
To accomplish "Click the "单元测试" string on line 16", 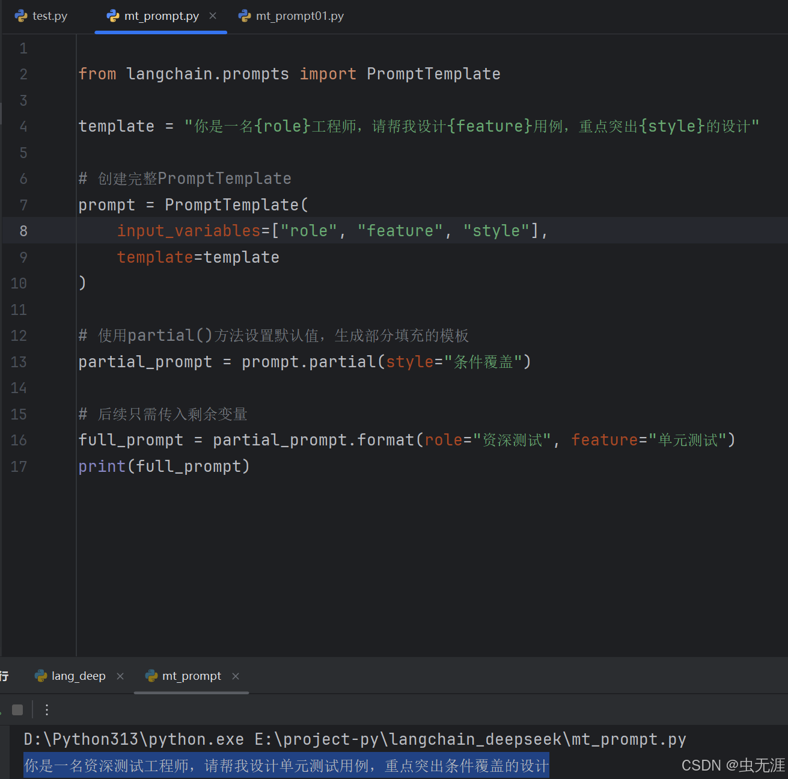I will pyautogui.click(x=688, y=440).
